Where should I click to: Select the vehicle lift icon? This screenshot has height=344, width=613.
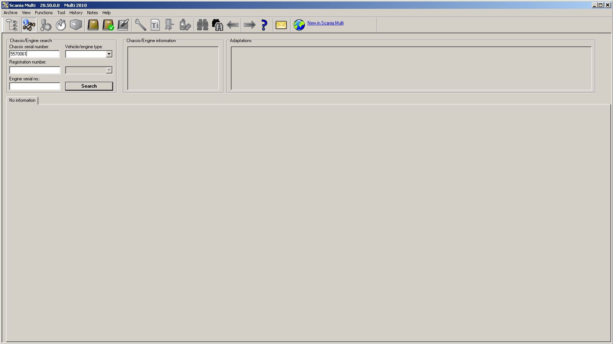tap(169, 25)
